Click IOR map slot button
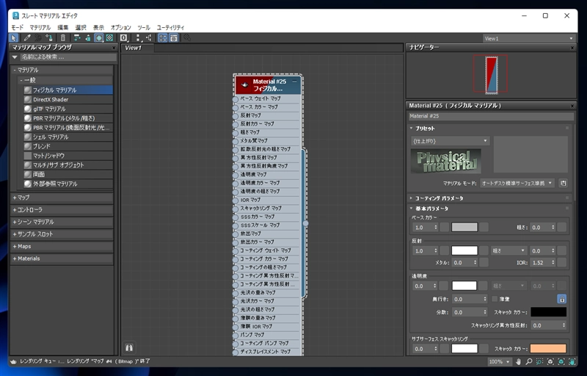The image size is (587, 376). coord(561,262)
